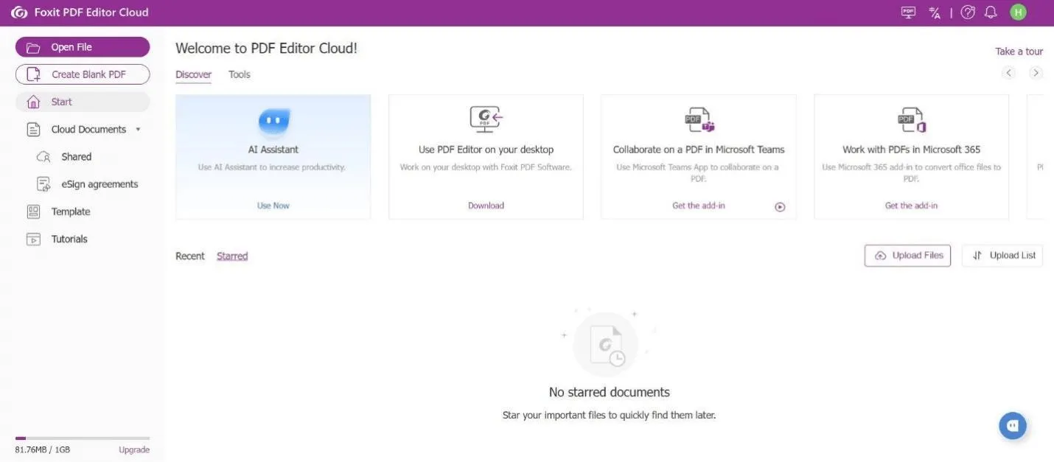Open Tutorials in the sidebar

(69, 239)
